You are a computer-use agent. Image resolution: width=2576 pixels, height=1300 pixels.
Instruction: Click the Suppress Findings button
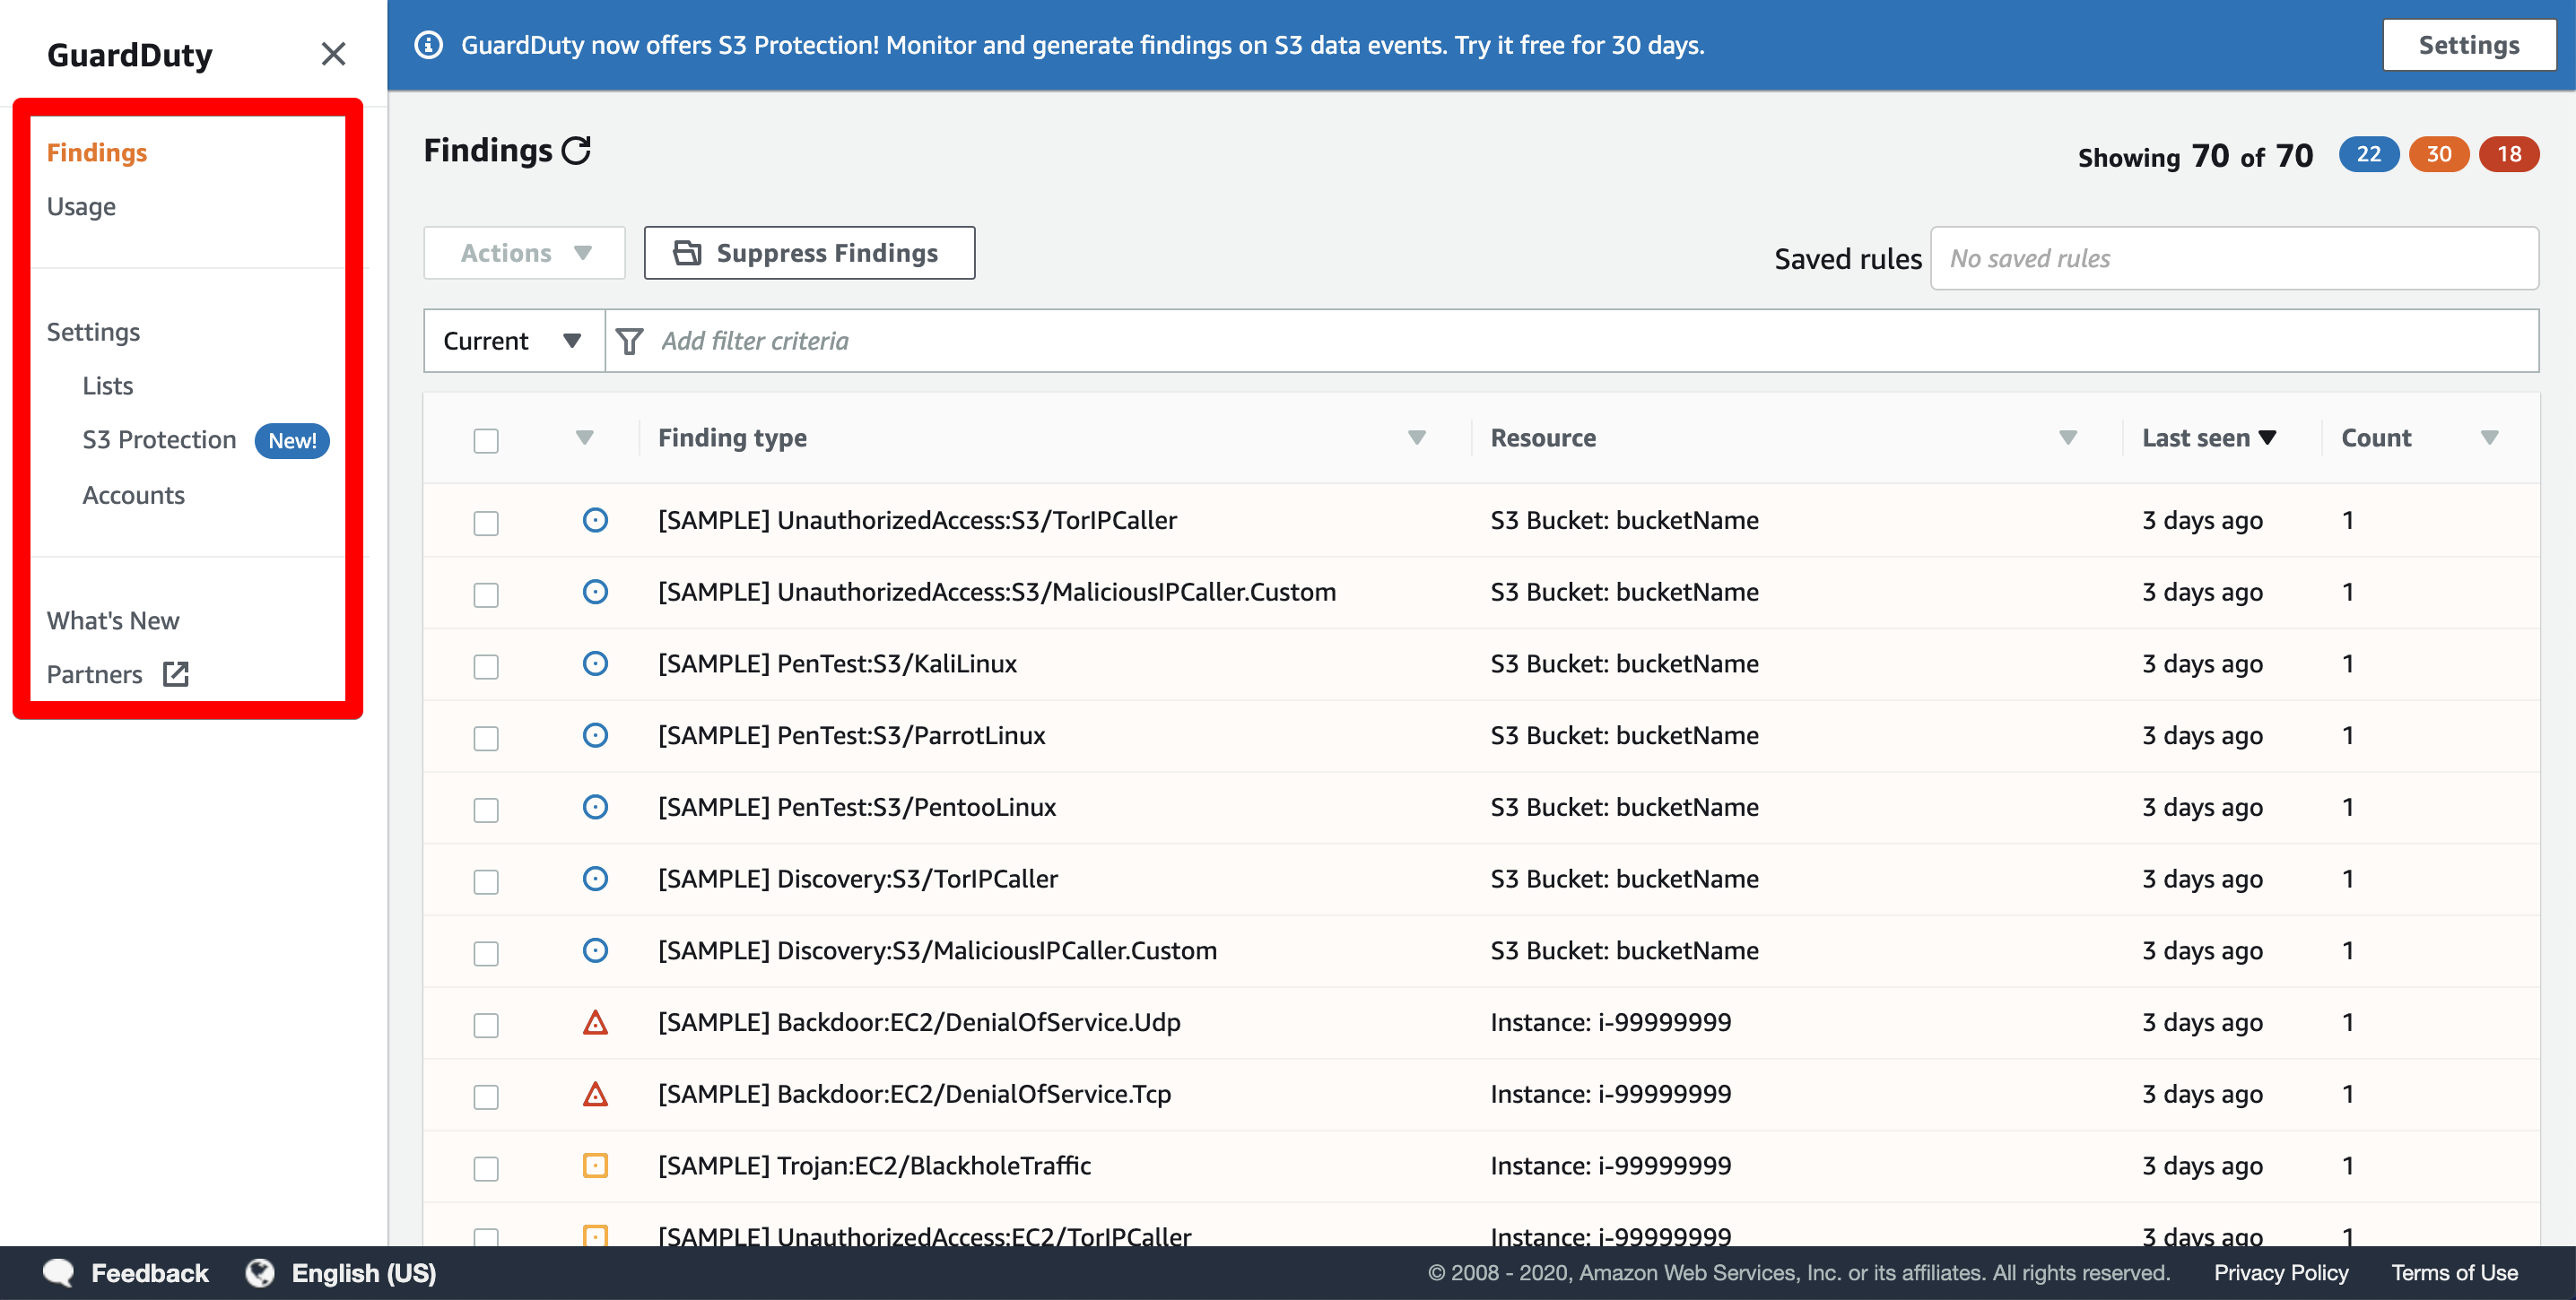point(809,253)
